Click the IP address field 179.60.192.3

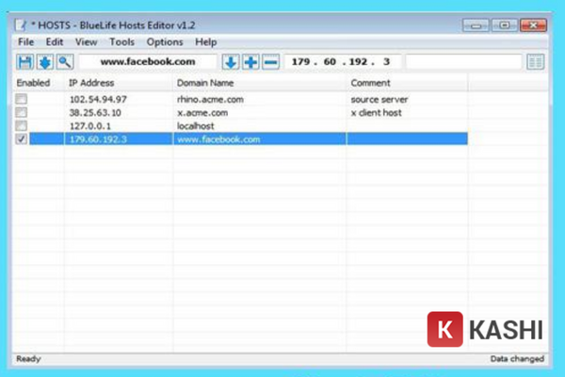point(342,62)
